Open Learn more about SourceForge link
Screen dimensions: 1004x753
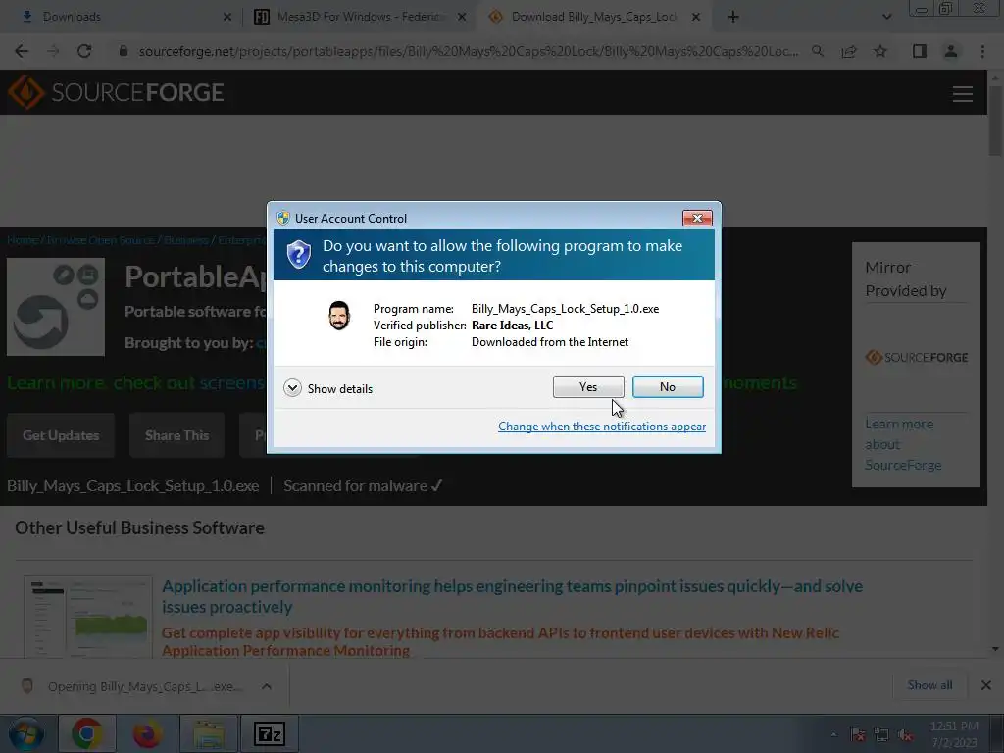click(903, 444)
